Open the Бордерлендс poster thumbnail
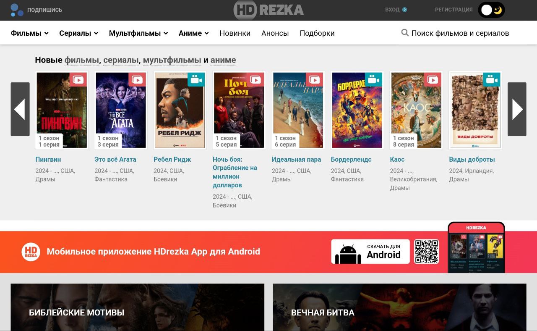Viewport: 537px width, 331px height. coord(357,110)
